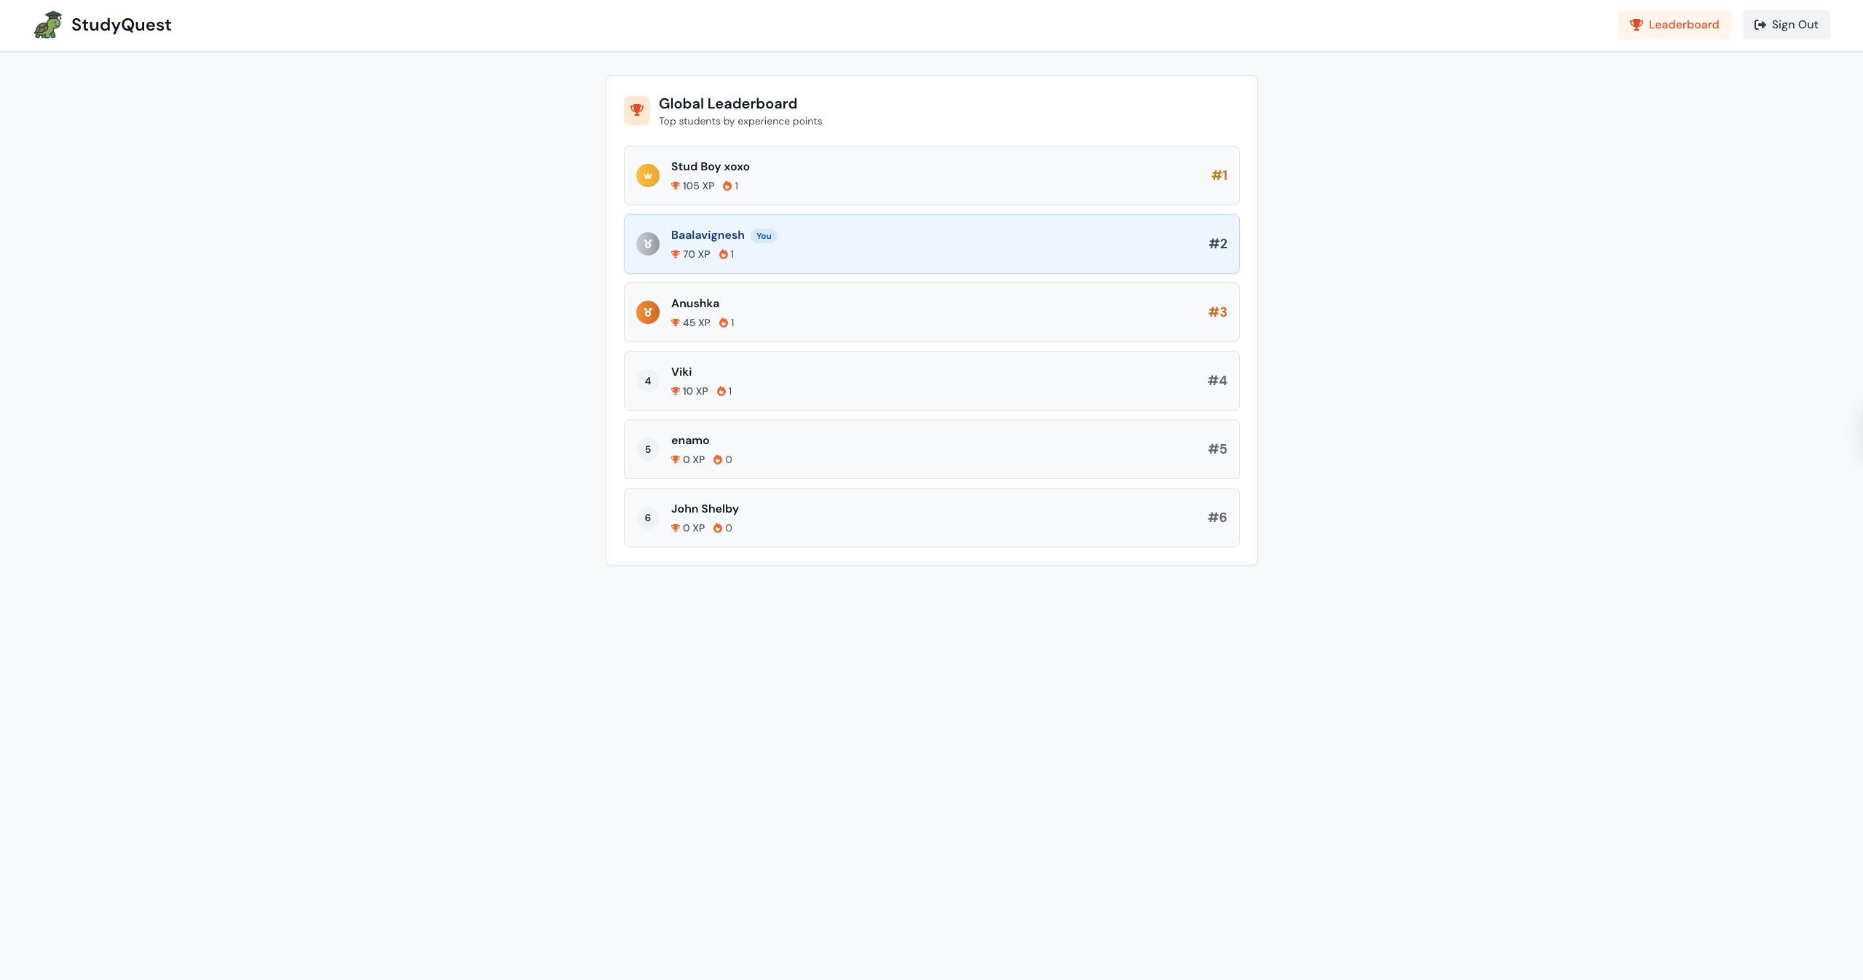The width and height of the screenshot is (1863, 980).
Task: Click the rank 6 circle badge next to John Shelby
Action: (647, 518)
